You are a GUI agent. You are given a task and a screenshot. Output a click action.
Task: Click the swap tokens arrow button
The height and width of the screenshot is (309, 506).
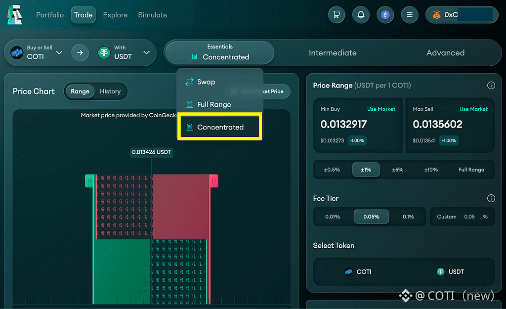80,52
